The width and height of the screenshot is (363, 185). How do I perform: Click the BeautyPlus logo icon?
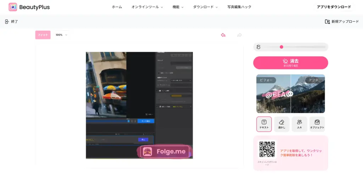pyautogui.click(x=13, y=7)
